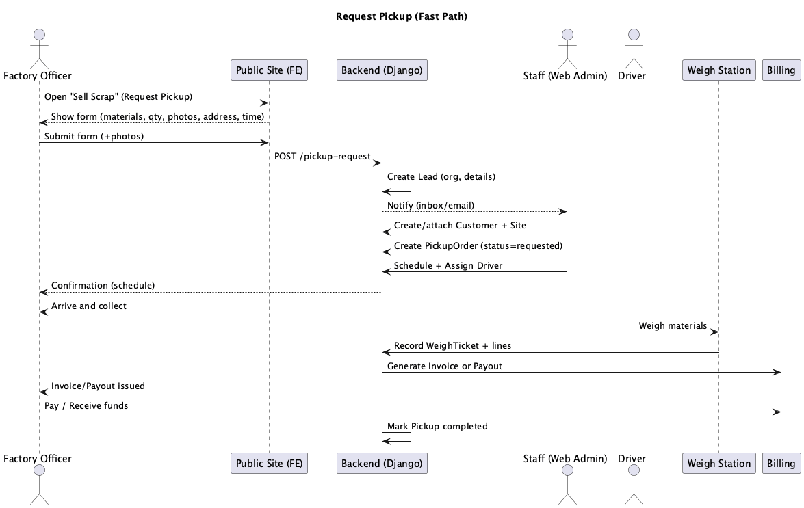Click the top Staff (Web Admin) actor figure

[566, 48]
